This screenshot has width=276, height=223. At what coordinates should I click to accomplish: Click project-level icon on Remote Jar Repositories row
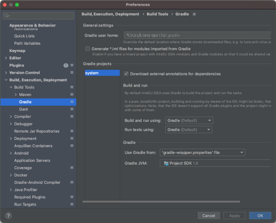[x=72, y=131]
